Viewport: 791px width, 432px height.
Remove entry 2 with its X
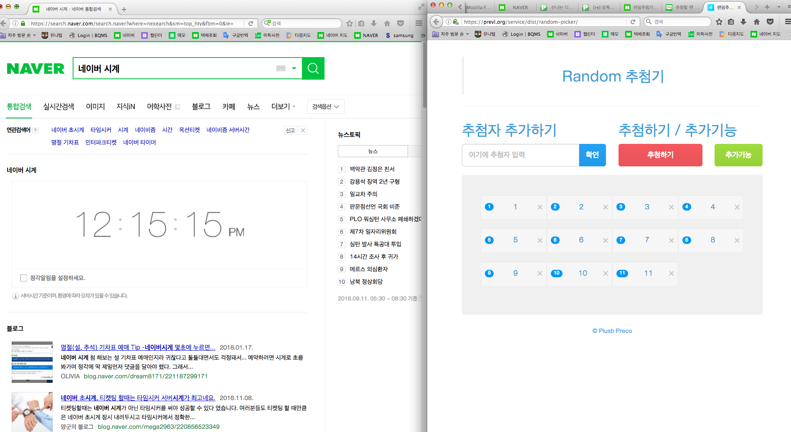point(606,207)
